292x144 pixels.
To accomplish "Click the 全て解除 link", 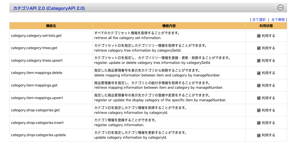I will tap(278, 20).
